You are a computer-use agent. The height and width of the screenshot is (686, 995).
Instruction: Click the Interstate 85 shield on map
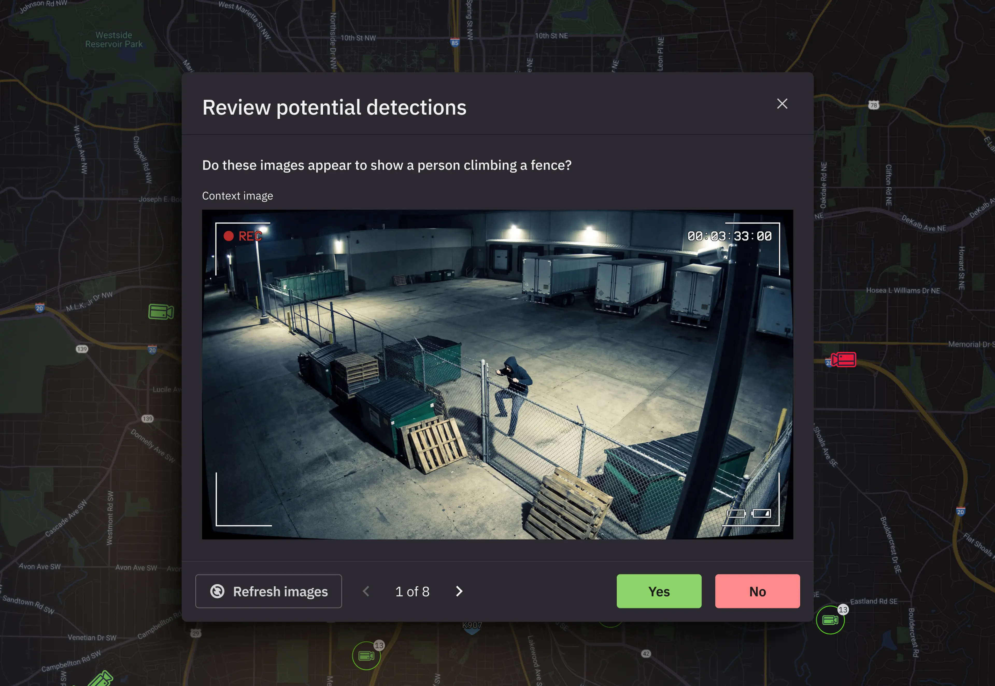pos(455,43)
